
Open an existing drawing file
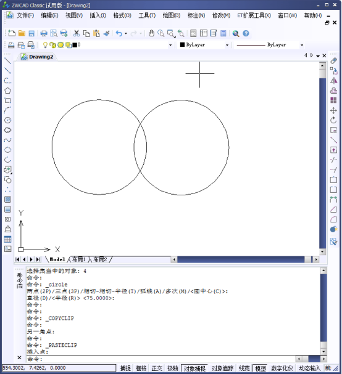click(x=22, y=33)
